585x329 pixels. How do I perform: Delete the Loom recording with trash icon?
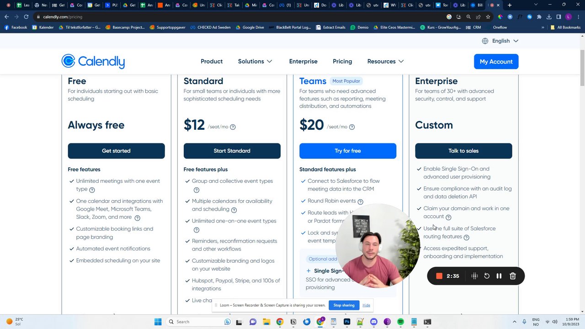pyautogui.click(x=513, y=276)
